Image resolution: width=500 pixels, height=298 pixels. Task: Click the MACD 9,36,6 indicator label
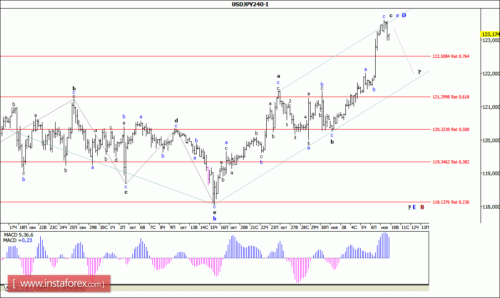pos(18,235)
